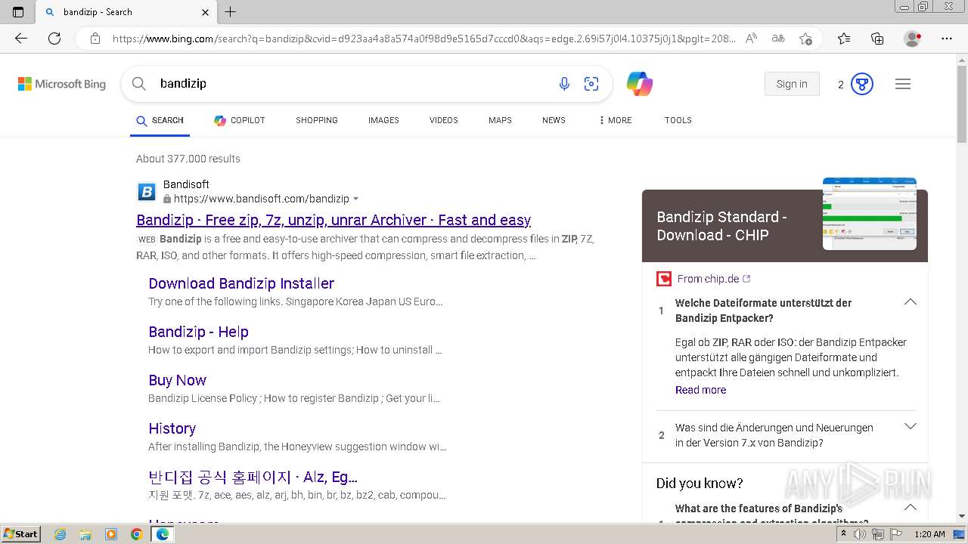Open the Korean homepage Alz, Eg link
Viewport: 968px width, 544px height.
click(253, 477)
